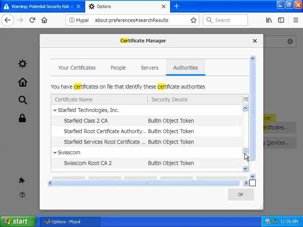
Task: Click Builtin Object Token for Starfield Class 2 CA
Action: coord(171,121)
